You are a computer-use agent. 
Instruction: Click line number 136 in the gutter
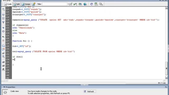pyautogui.click(x=7, y=65)
